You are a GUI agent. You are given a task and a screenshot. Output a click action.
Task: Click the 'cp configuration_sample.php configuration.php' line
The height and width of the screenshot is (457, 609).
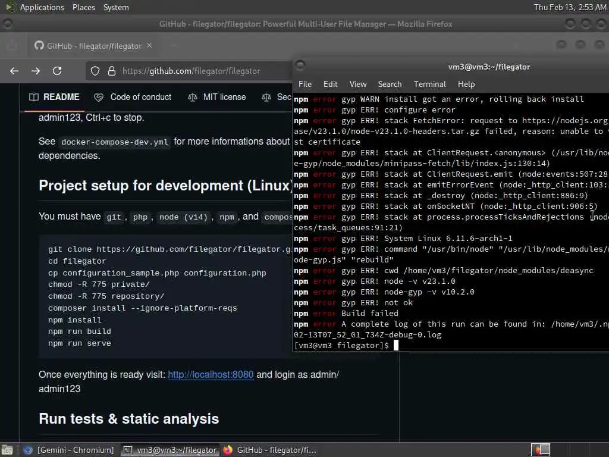pos(157,273)
